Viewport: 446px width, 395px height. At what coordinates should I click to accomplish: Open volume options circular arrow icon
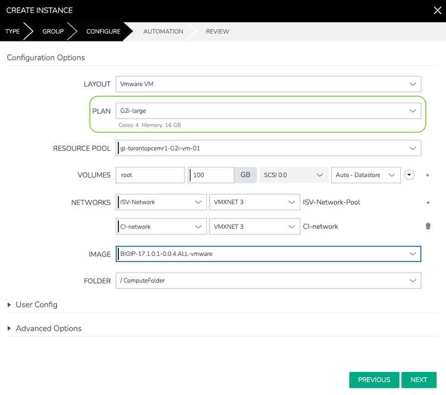[x=409, y=175]
